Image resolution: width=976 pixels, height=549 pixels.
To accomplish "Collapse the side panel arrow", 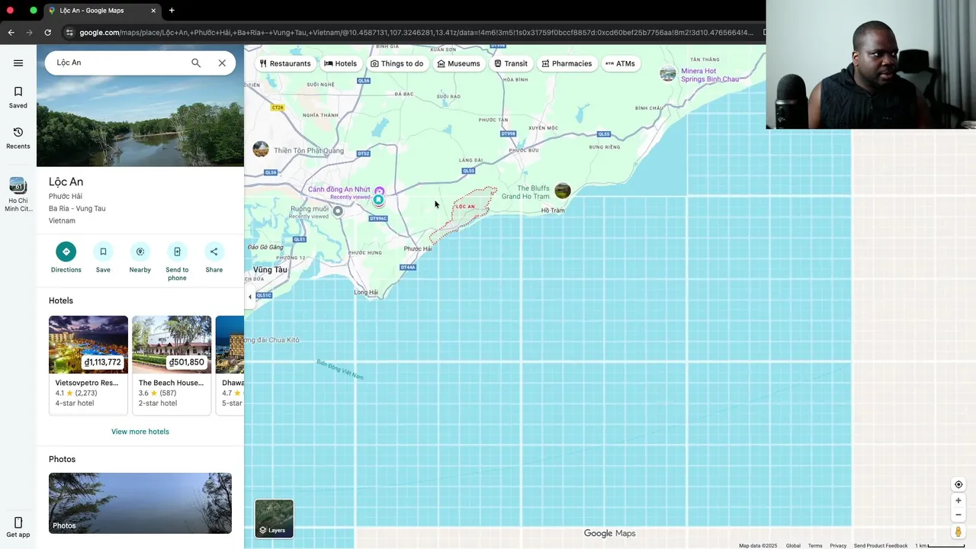I will pos(249,297).
